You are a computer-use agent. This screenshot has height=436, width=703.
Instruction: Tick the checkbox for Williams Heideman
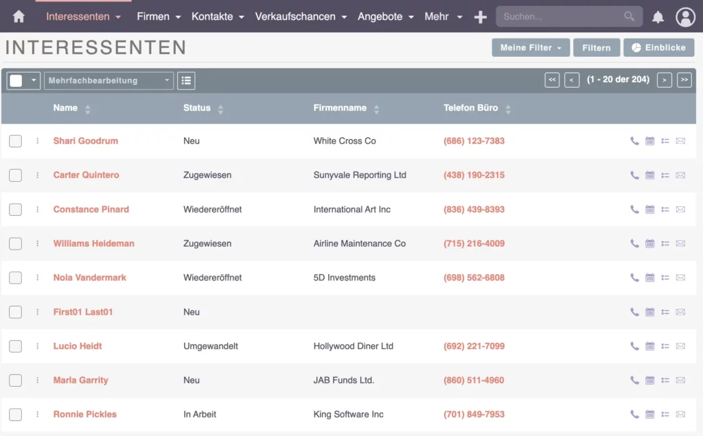(x=15, y=243)
